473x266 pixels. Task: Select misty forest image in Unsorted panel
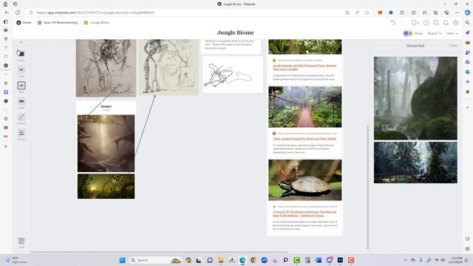click(x=415, y=98)
